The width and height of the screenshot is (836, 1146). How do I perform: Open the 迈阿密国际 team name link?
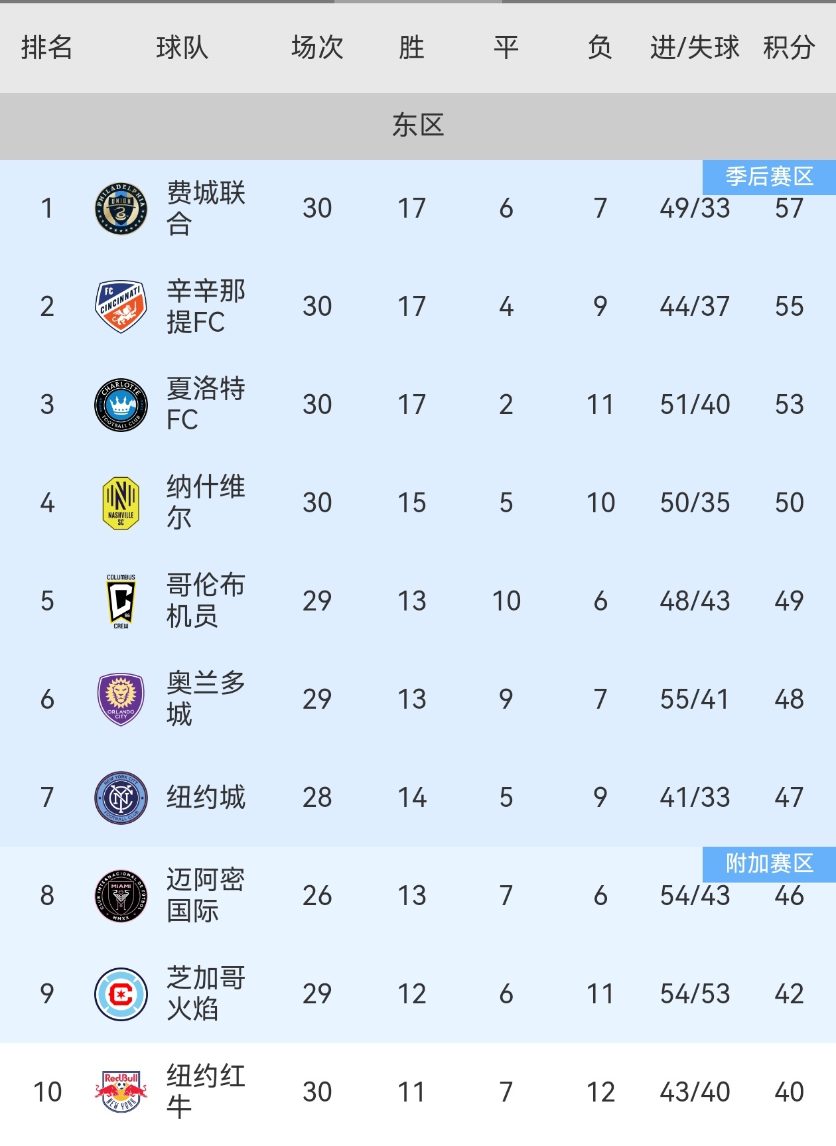click(x=206, y=896)
